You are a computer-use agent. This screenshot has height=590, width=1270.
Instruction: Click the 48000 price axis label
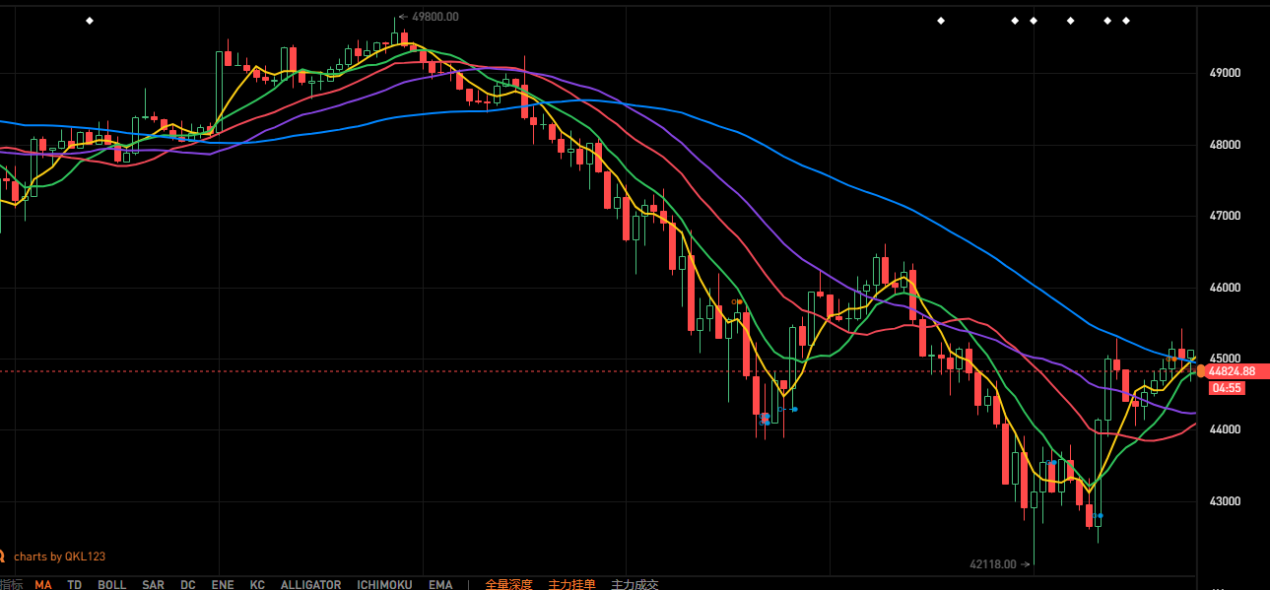1224,145
